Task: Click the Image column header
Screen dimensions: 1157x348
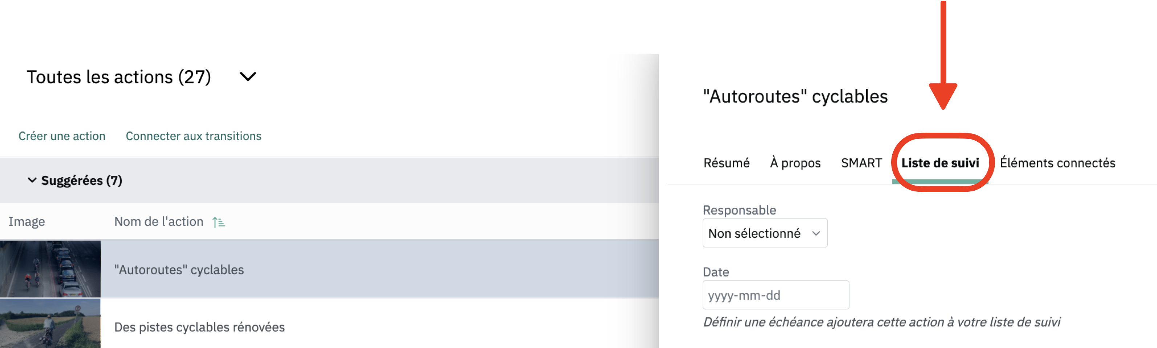Action: tap(27, 221)
